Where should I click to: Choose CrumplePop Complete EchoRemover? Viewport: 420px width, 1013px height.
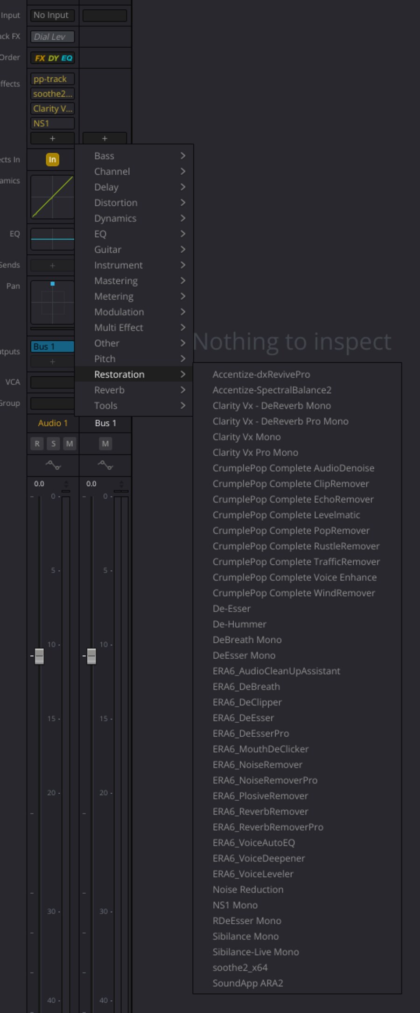click(297, 499)
